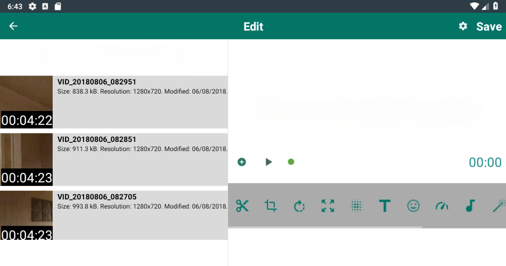Open thumbnail of VID_20180806_082951

coord(26,102)
